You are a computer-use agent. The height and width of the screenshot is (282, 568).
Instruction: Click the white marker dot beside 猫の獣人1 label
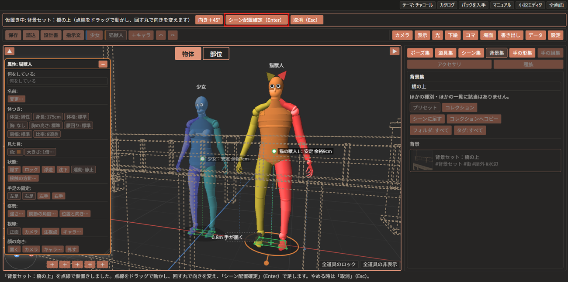click(x=274, y=151)
